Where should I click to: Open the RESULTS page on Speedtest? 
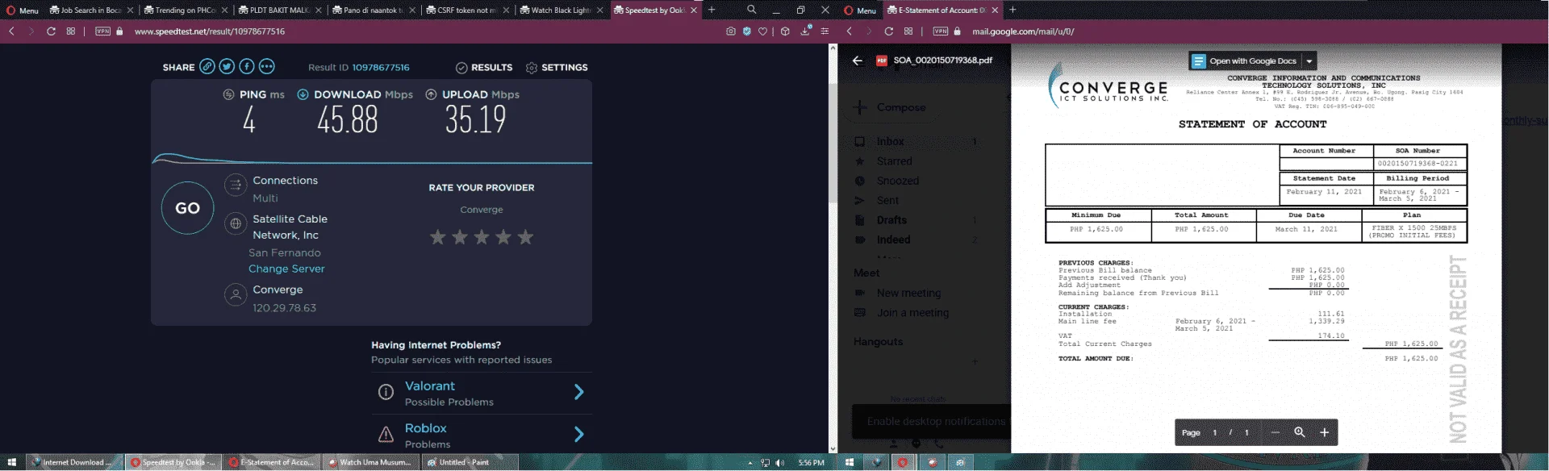[x=484, y=68]
